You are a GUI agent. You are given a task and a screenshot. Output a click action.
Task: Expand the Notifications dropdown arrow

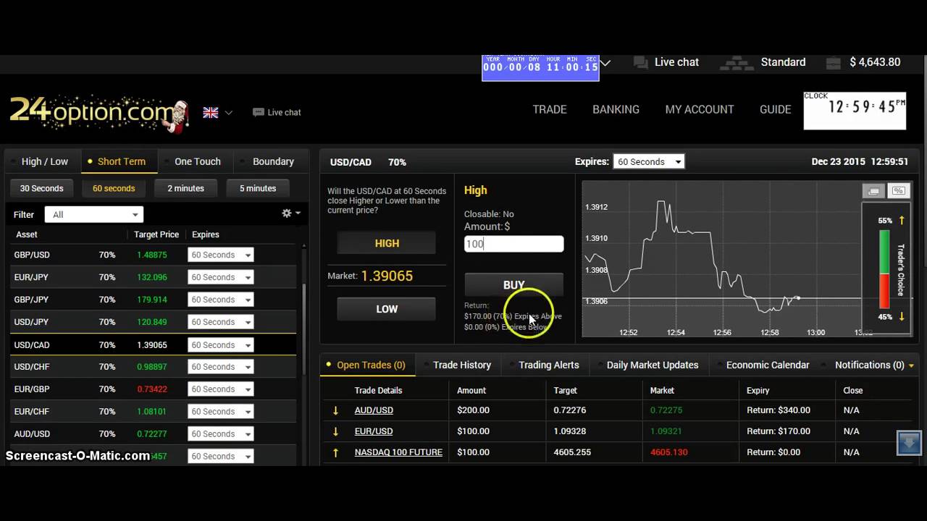pyautogui.click(x=911, y=365)
